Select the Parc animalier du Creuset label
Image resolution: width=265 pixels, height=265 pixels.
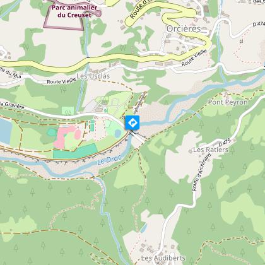(x=74, y=11)
